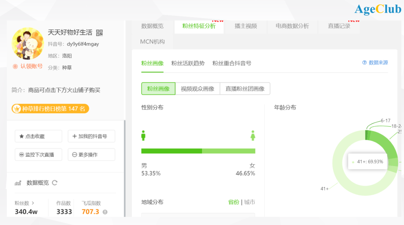Expand 粉丝数 details arrow
Image resolution: width=404 pixels, height=225 pixels.
[x=33, y=203]
